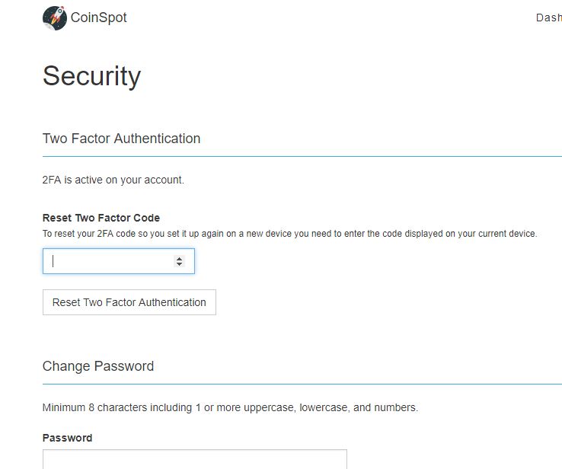This screenshot has width=562, height=469.
Task: Click the CoinSpot rocket logo icon
Action: click(55, 18)
